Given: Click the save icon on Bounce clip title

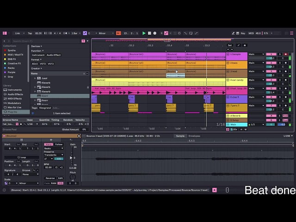Looking at the screenshot, I should [79, 136].
